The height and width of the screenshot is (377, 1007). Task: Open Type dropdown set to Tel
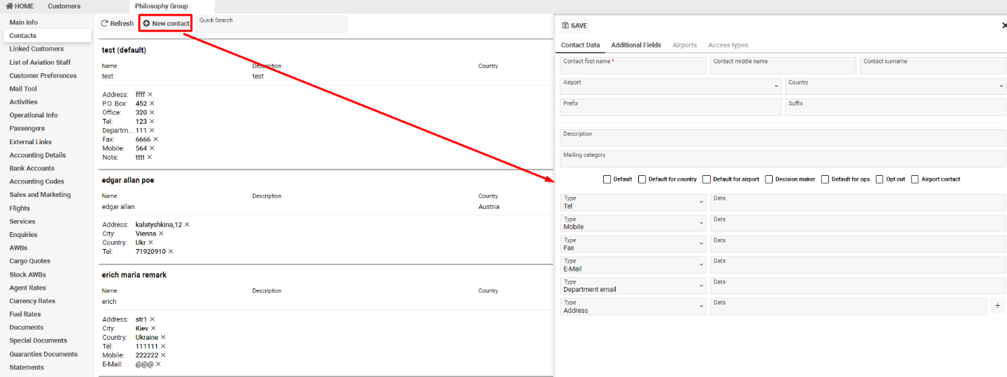click(x=633, y=202)
